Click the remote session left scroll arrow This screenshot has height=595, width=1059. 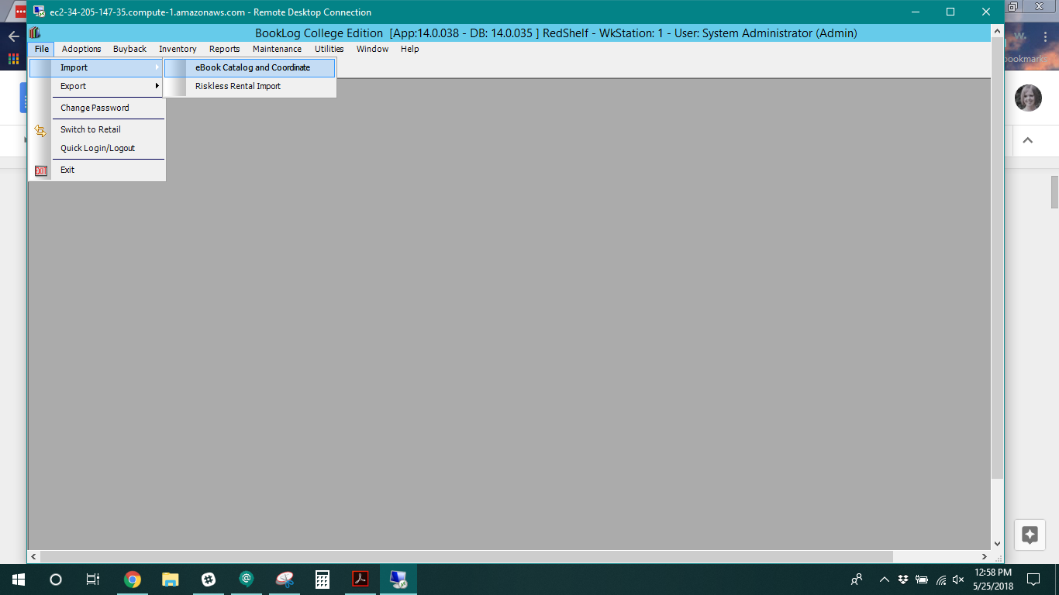point(33,556)
